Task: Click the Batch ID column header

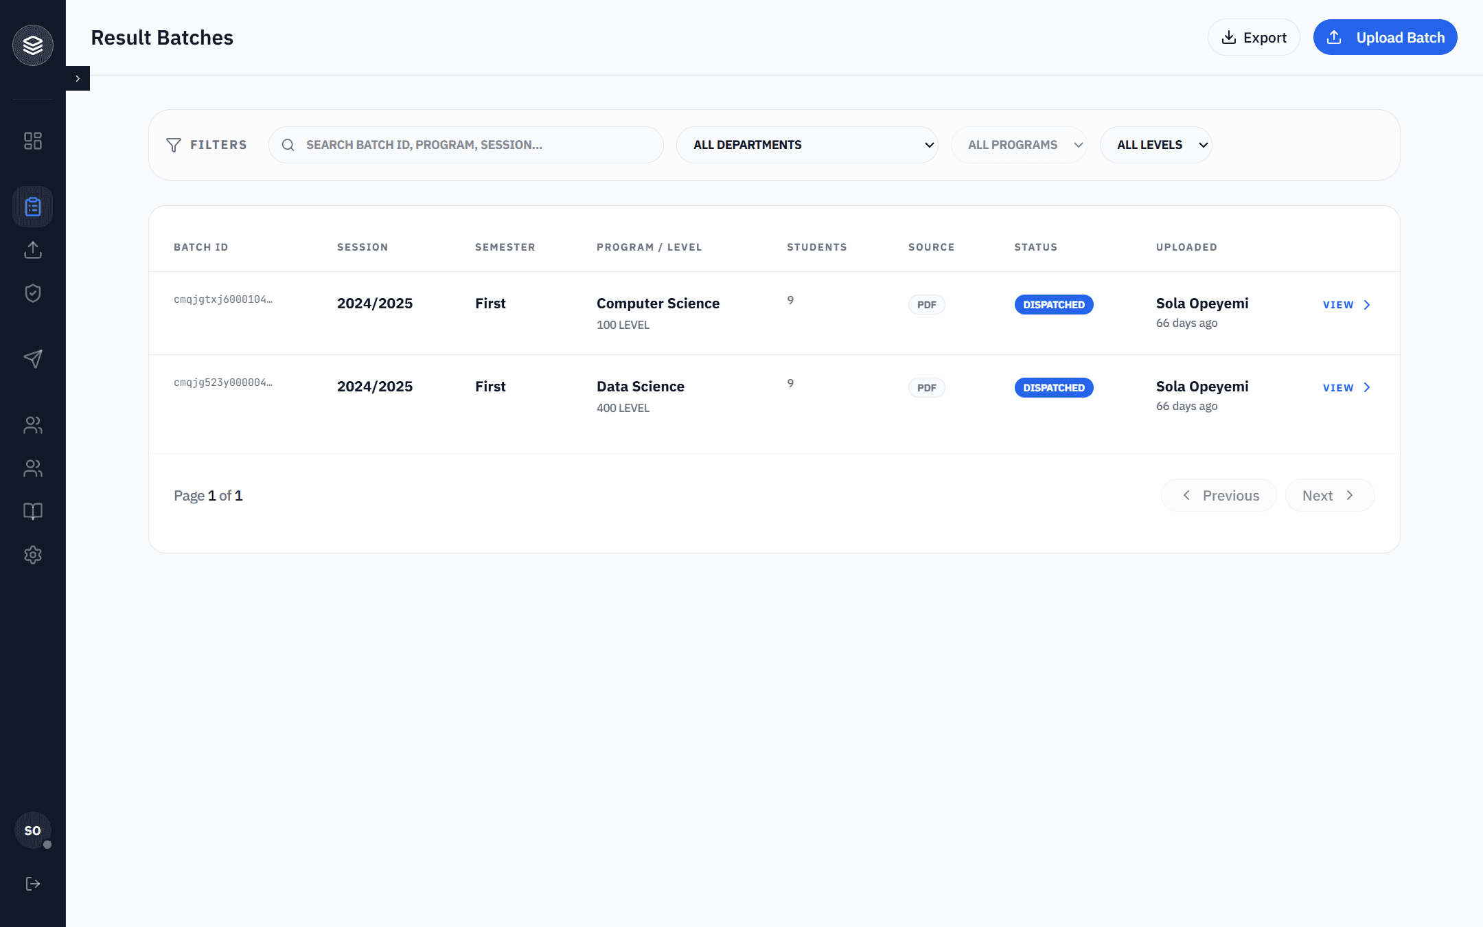Action: point(201,247)
